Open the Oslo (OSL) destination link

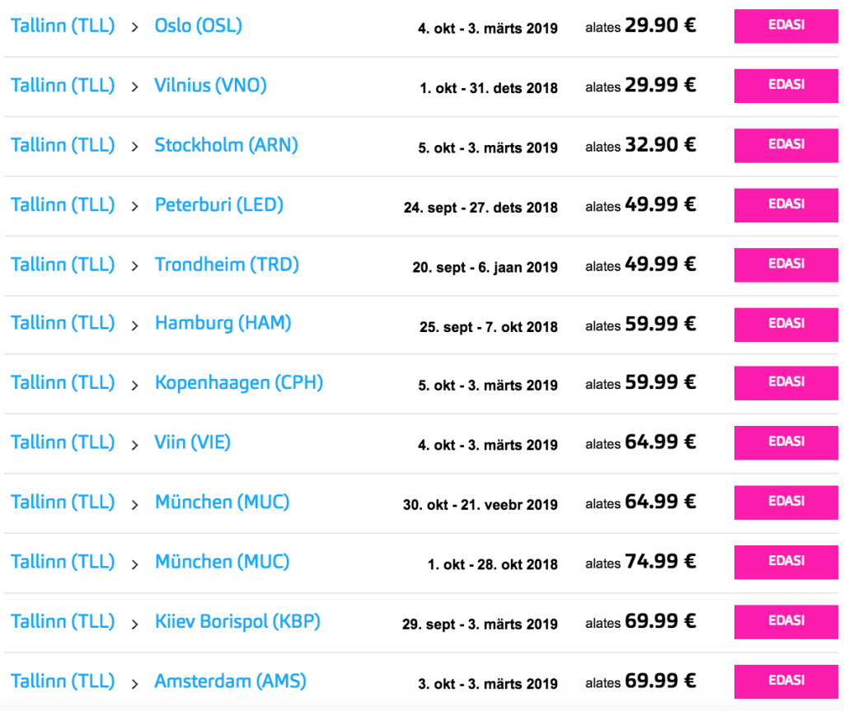coord(199,26)
